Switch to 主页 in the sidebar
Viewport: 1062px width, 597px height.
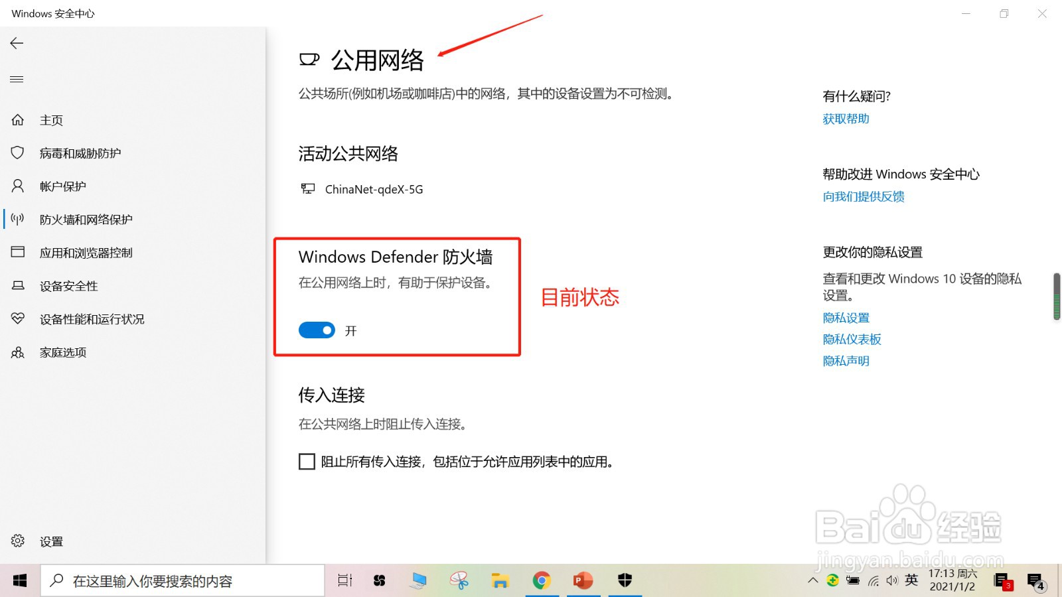(51, 119)
